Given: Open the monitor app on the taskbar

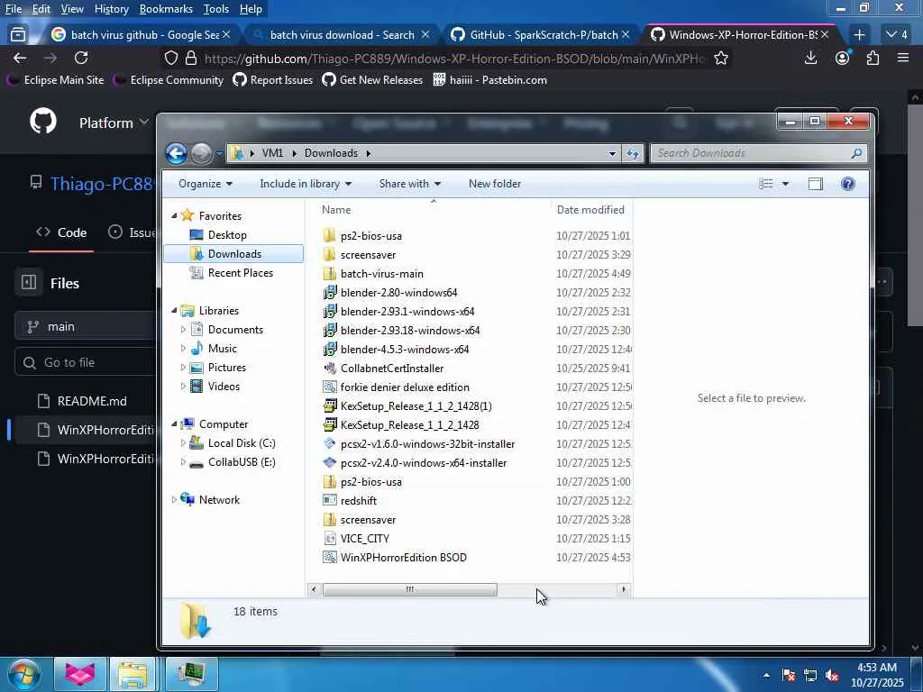Looking at the screenshot, I should click(191, 674).
